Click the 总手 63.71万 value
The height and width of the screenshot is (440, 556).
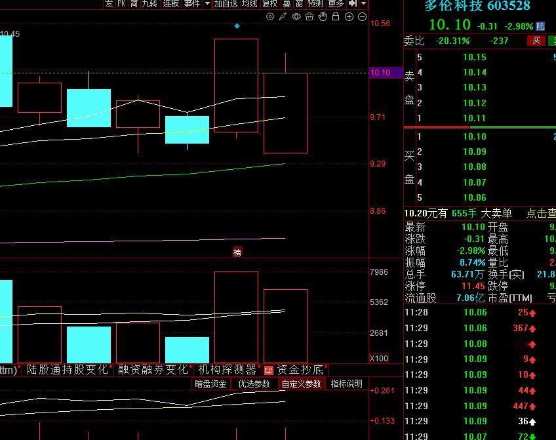pyautogui.click(x=467, y=274)
